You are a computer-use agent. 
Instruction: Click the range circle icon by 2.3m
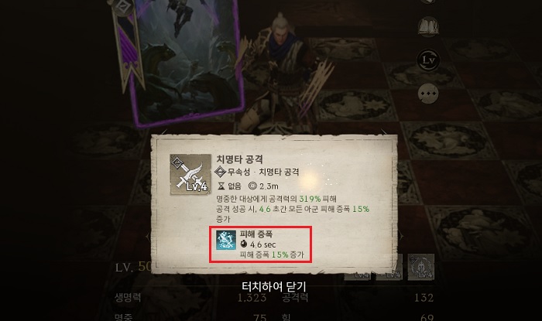click(x=252, y=186)
